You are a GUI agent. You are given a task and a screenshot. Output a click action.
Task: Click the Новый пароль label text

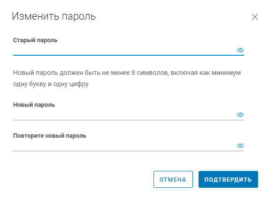(x=34, y=105)
